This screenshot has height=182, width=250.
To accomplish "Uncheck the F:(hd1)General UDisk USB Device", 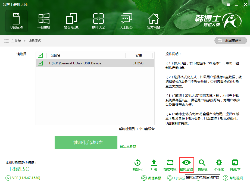I will click(x=40, y=63).
